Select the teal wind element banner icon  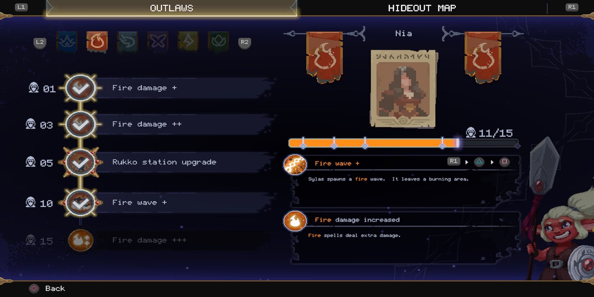click(x=127, y=42)
